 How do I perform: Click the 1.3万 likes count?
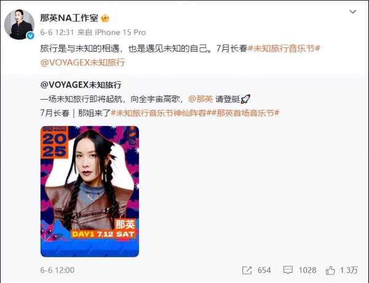pos(349,270)
